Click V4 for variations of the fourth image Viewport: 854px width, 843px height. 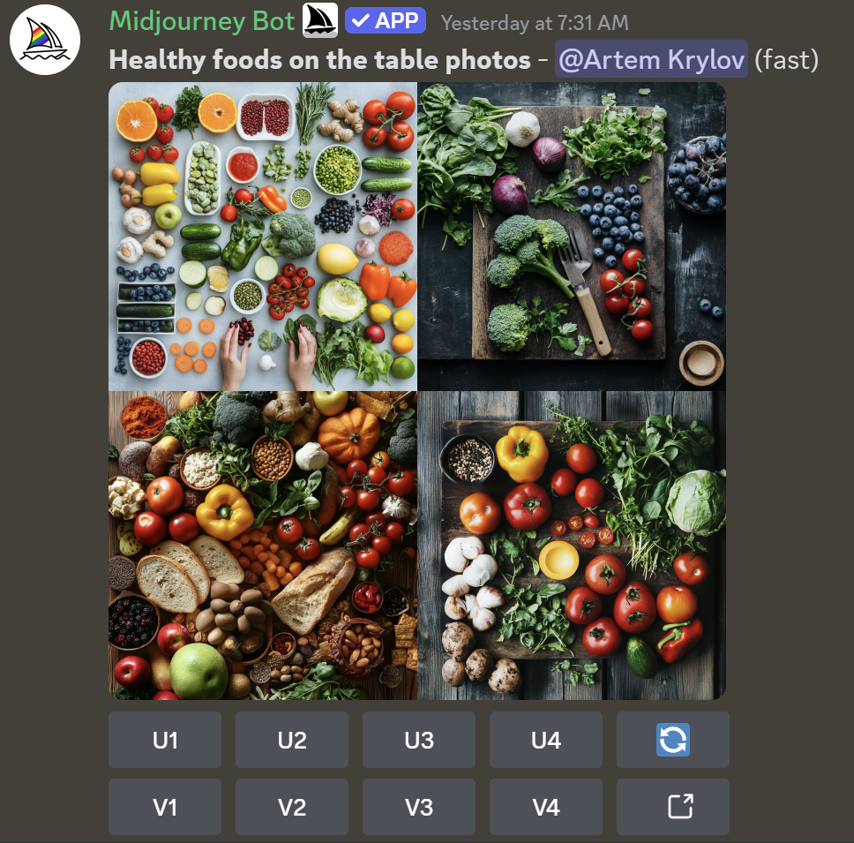pos(546,807)
